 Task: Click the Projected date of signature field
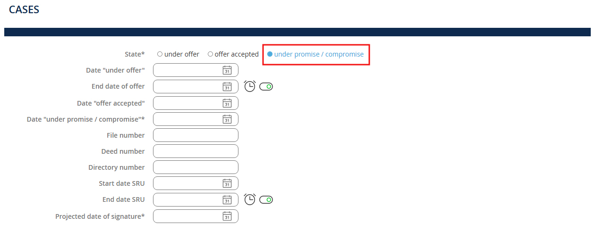187,216
